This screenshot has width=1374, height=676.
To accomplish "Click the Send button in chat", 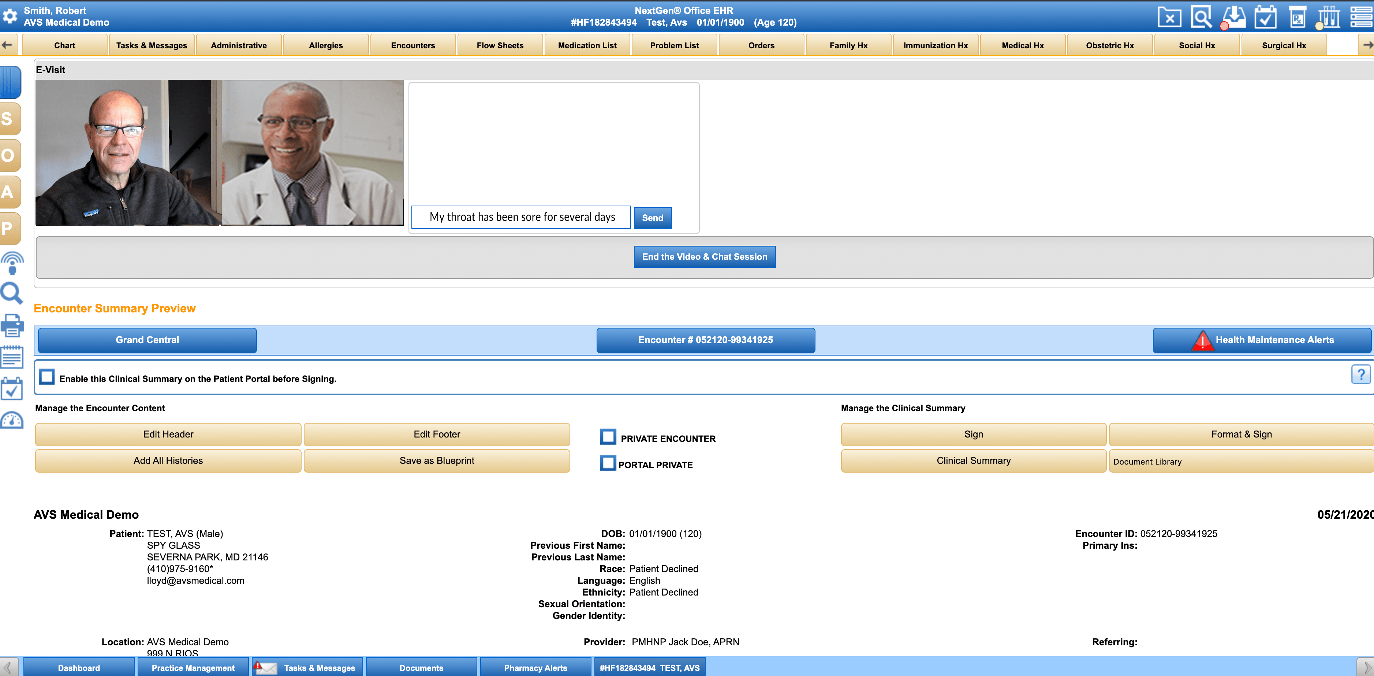I will pyautogui.click(x=652, y=218).
